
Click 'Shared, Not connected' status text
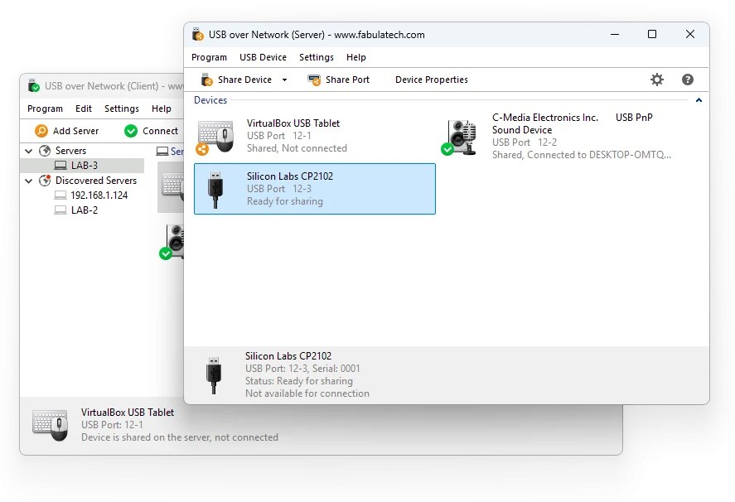click(297, 148)
